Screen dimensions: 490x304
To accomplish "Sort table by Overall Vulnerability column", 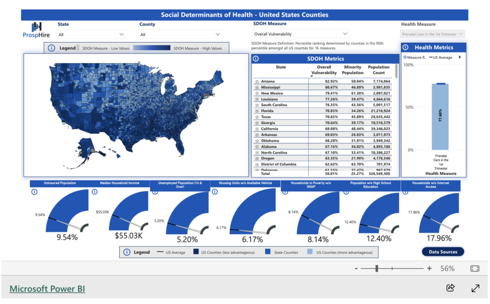I will pos(323,70).
